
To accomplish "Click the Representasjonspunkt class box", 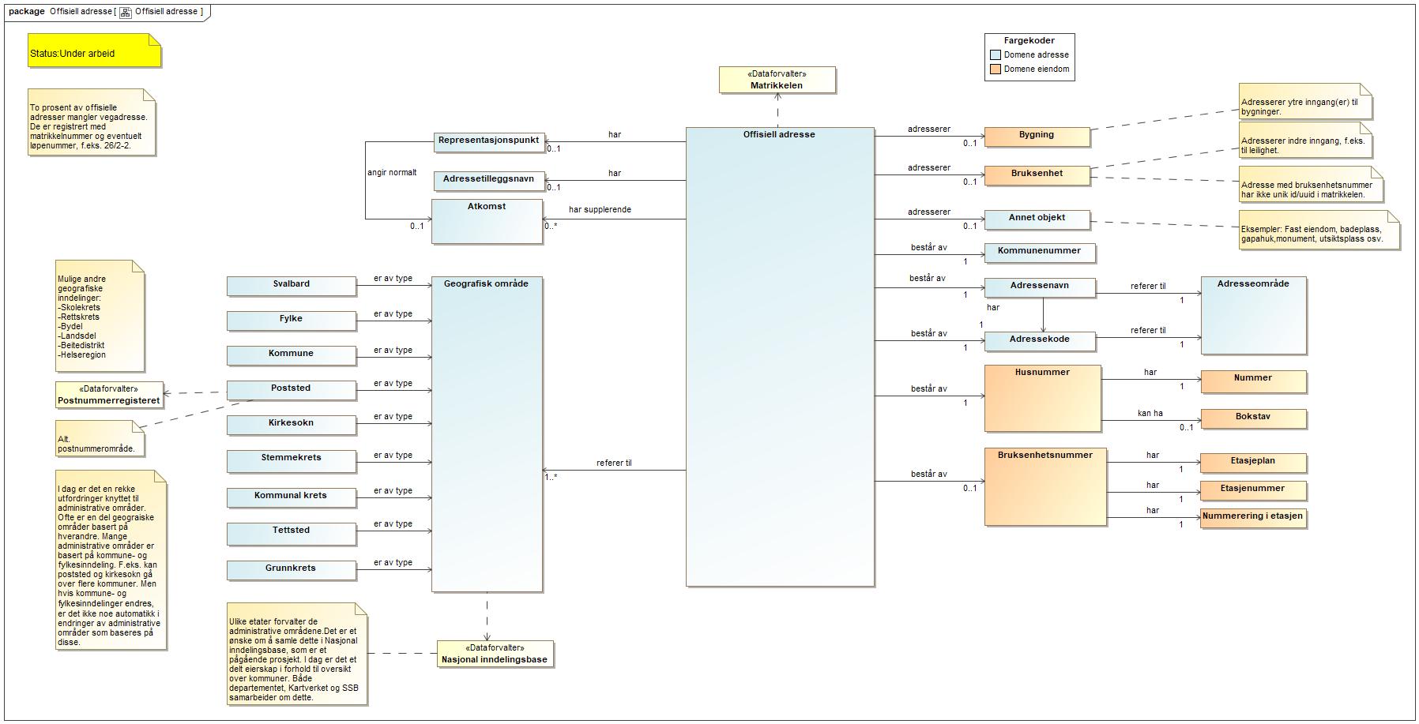I will tap(488, 141).
